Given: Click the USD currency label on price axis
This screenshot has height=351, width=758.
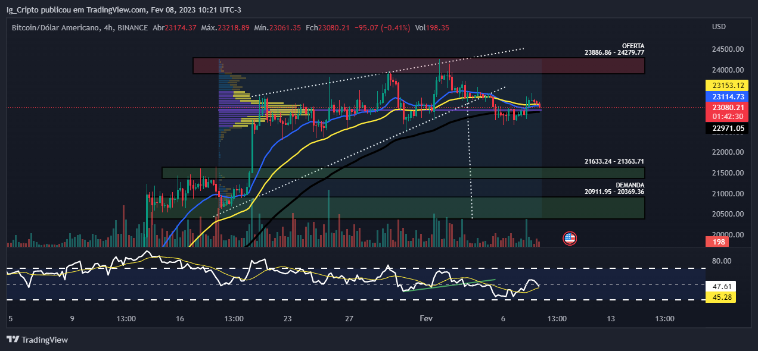Looking at the screenshot, I should click(x=718, y=26).
